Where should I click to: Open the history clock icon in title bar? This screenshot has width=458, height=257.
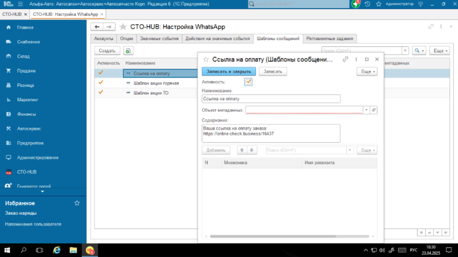point(367,4)
